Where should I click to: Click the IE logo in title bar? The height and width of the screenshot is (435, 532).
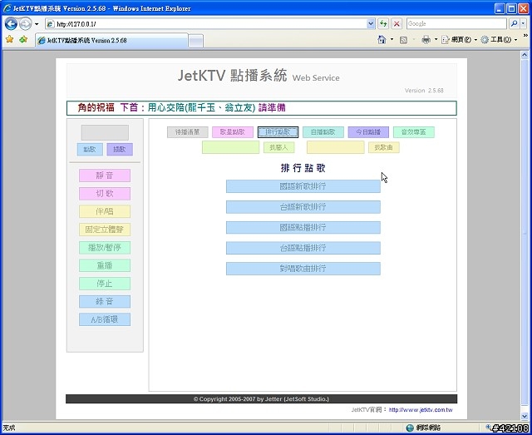tap(7, 8)
